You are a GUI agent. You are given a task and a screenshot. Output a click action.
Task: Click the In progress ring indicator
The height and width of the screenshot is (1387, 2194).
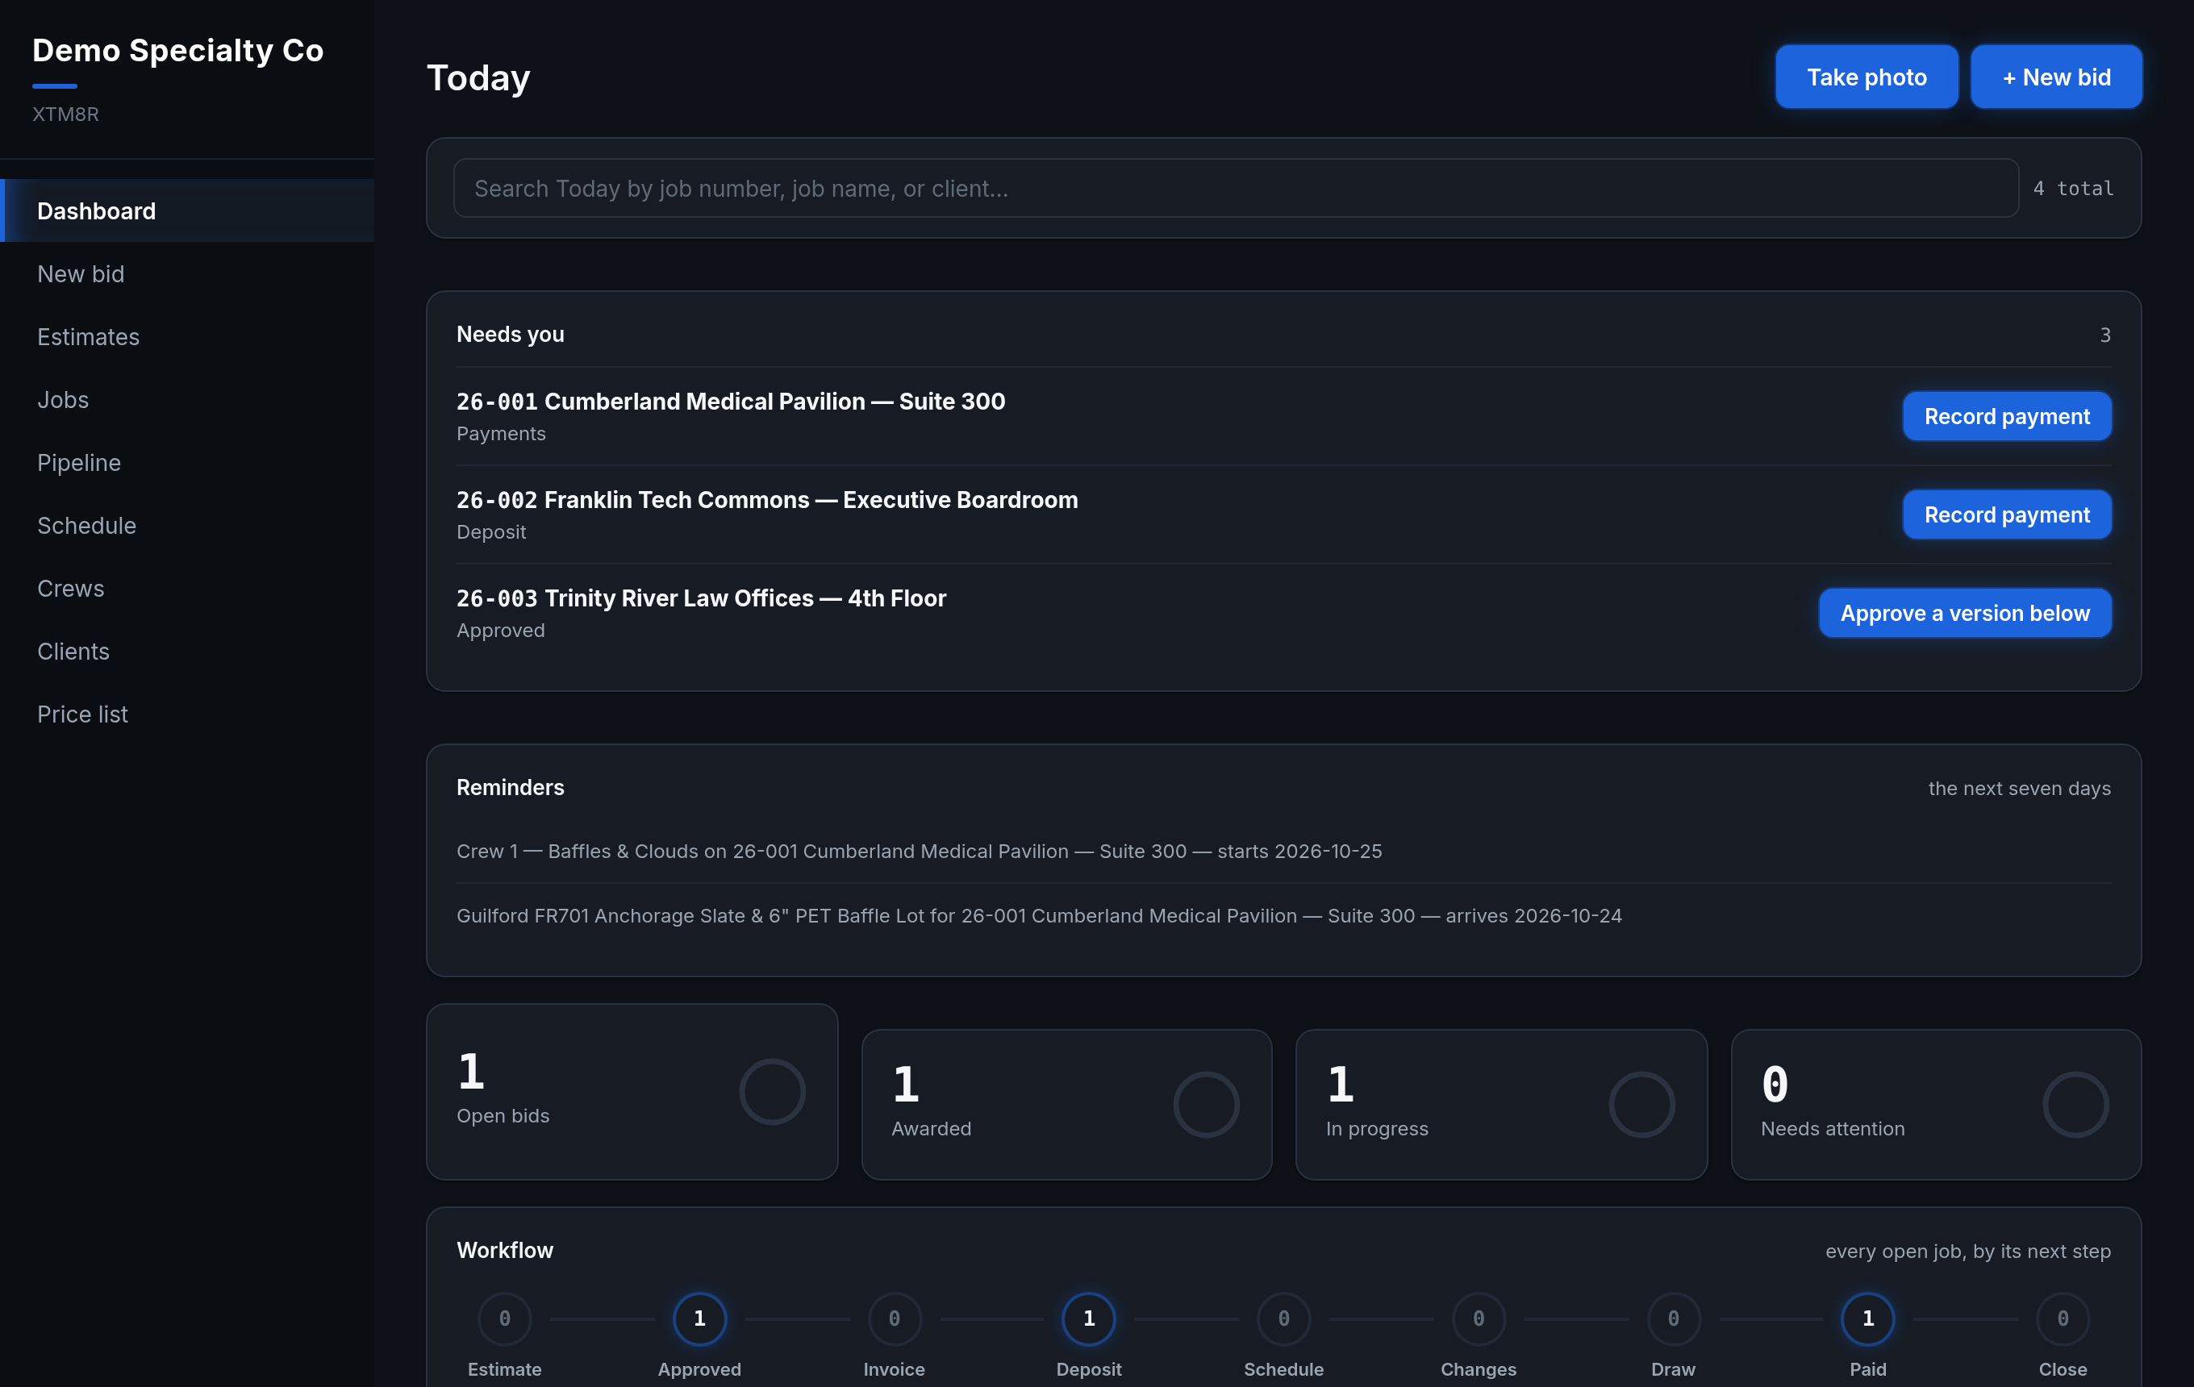coord(1641,1104)
